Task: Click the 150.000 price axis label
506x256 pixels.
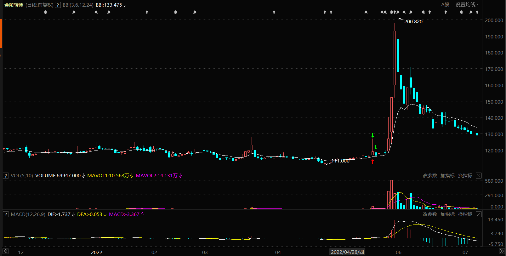Action: point(494,102)
